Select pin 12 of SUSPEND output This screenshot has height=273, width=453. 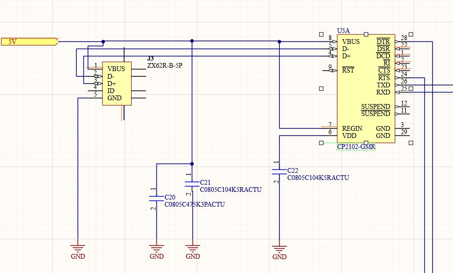(404, 103)
